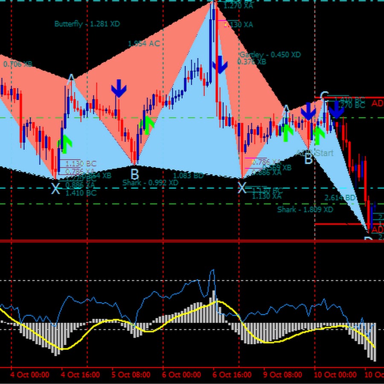Click the blue sell arrow above the first B point

tap(119, 89)
